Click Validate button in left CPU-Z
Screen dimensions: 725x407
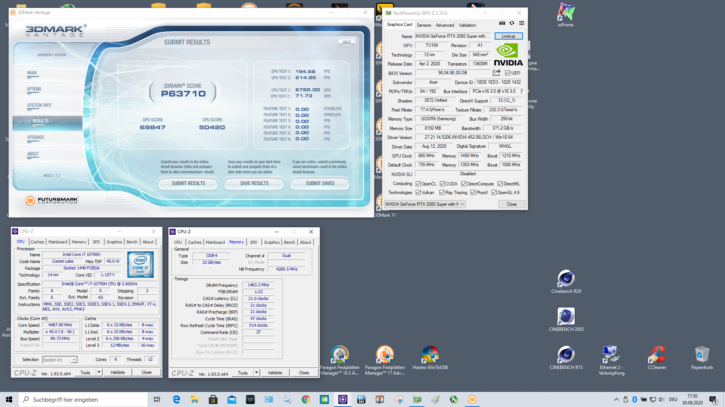pyautogui.click(x=117, y=372)
